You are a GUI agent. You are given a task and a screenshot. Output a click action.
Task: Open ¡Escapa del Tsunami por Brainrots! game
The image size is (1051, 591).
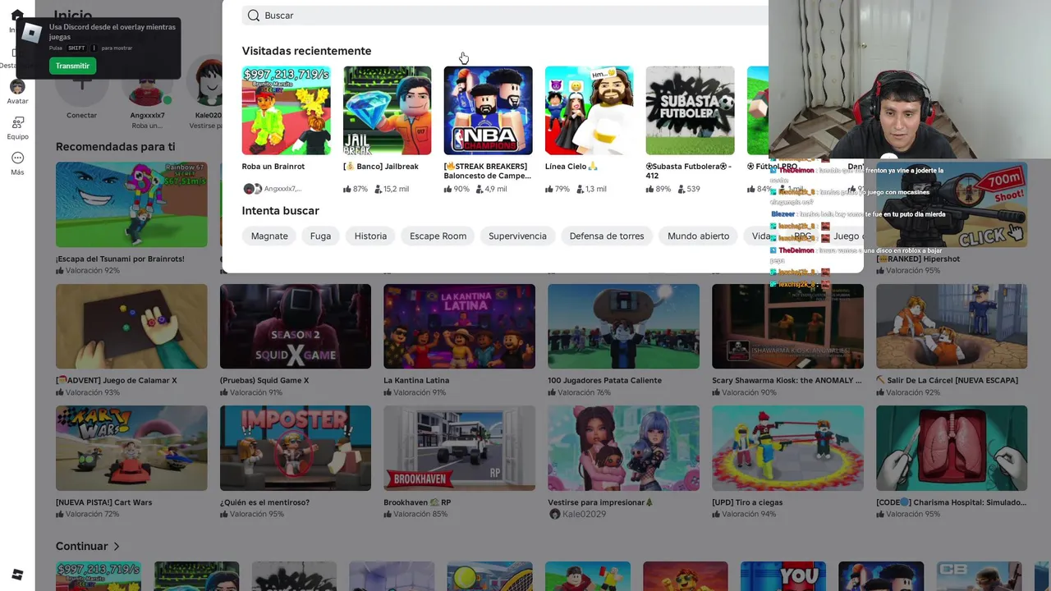[131, 204]
